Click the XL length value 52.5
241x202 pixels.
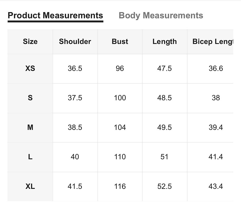(x=165, y=186)
